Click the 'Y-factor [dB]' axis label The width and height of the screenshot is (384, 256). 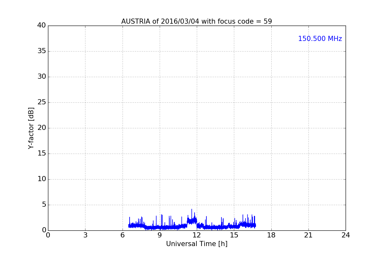31,128
